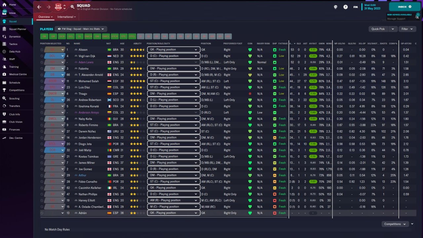Screen dimensions: 423x238
Task: Go to the Medical Centre
Action: click(x=18, y=74)
